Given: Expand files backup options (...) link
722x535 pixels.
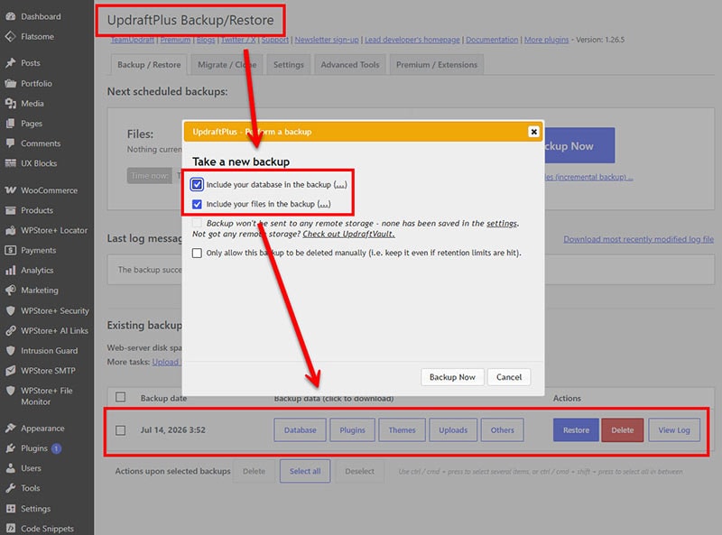Looking at the screenshot, I should click(x=324, y=204).
